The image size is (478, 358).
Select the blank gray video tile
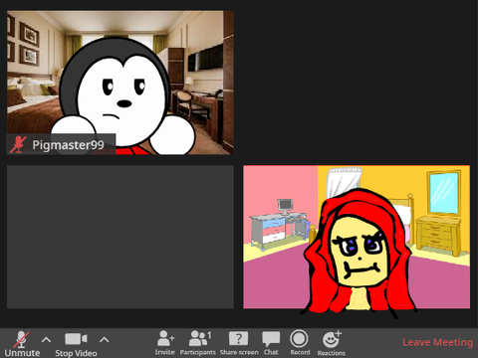[x=120, y=237]
